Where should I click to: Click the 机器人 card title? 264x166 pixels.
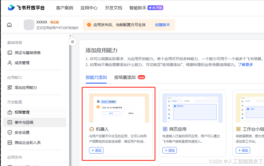coord(102,129)
